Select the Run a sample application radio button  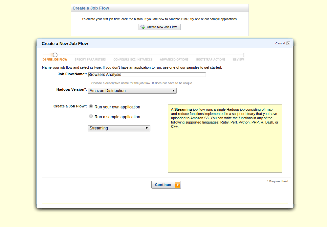point(91,116)
